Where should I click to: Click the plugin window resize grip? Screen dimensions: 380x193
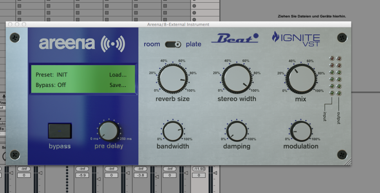tap(348, 162)
